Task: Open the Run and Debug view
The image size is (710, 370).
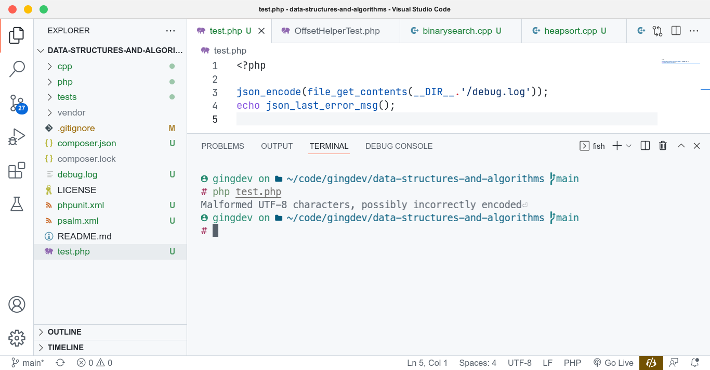Action: 17,136
